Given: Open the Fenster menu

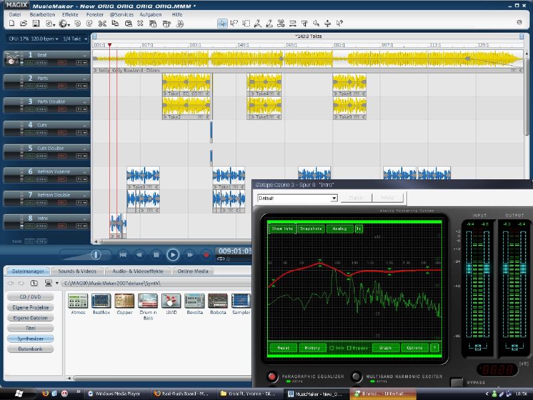Looking at the screenshot, I should click(x=95, y=15).
